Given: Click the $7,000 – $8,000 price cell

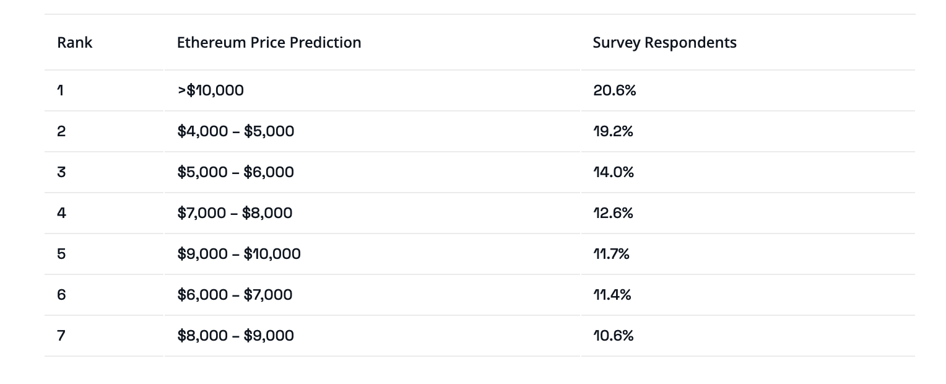Looking at the screenshot, I should pos(235,213).
